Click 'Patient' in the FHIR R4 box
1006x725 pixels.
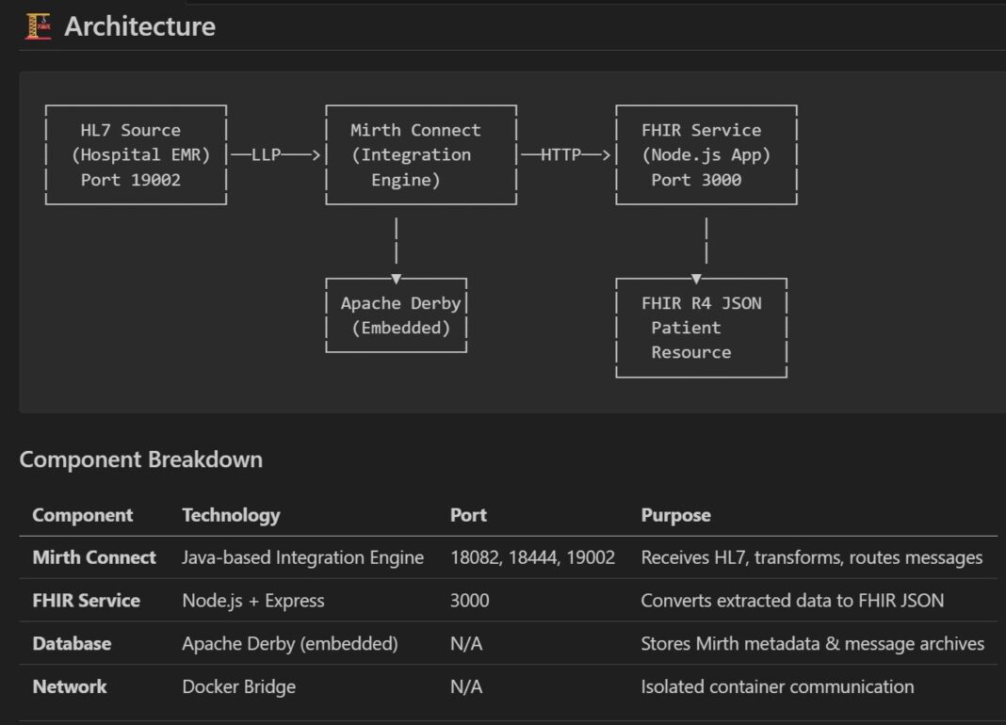[x=686, y=328]
